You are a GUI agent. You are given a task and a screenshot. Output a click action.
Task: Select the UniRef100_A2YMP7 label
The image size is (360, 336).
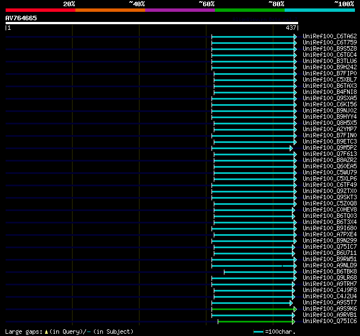point(330,129)
